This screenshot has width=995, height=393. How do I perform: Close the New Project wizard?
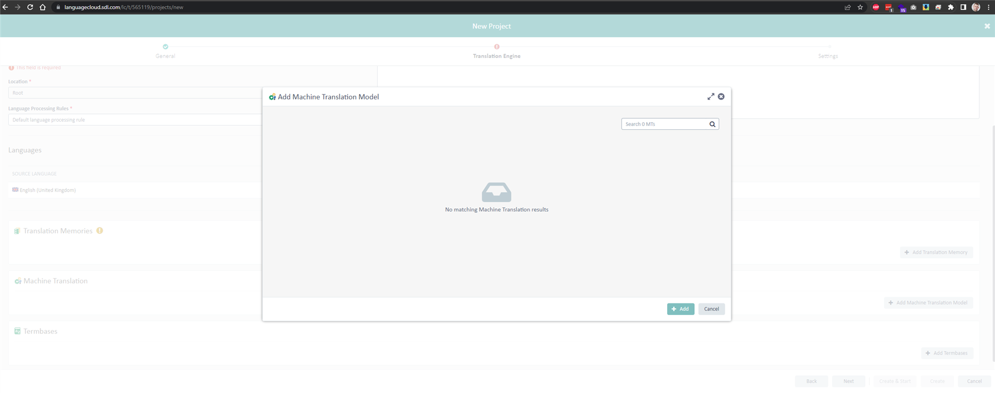(987, 26)
